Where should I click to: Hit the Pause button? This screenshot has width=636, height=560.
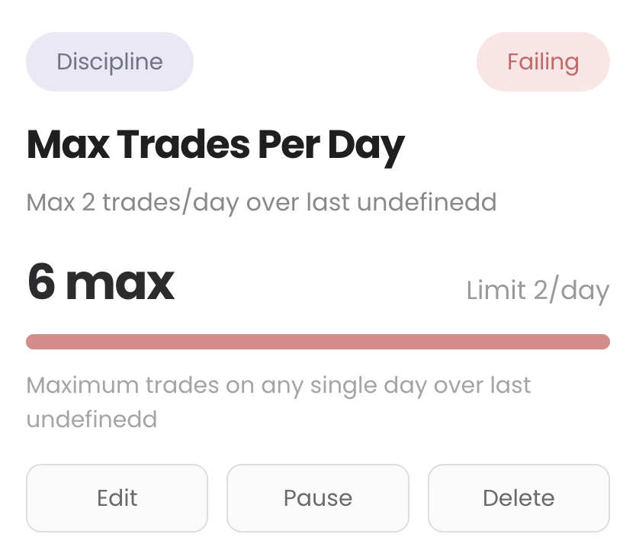point(317,498)
